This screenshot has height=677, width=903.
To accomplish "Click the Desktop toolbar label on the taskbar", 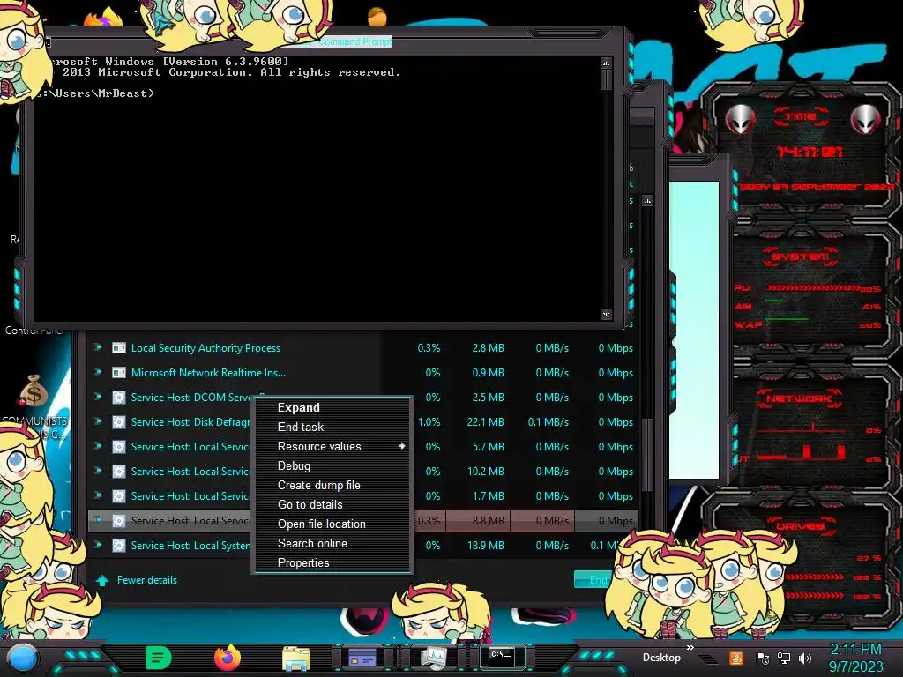I will (661, 658).
